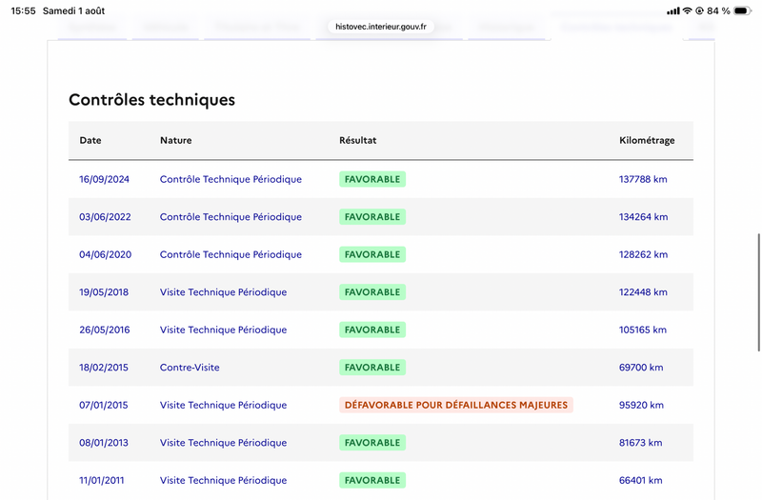
Task: Select date 07/01/2015
Action: (104, 406)
